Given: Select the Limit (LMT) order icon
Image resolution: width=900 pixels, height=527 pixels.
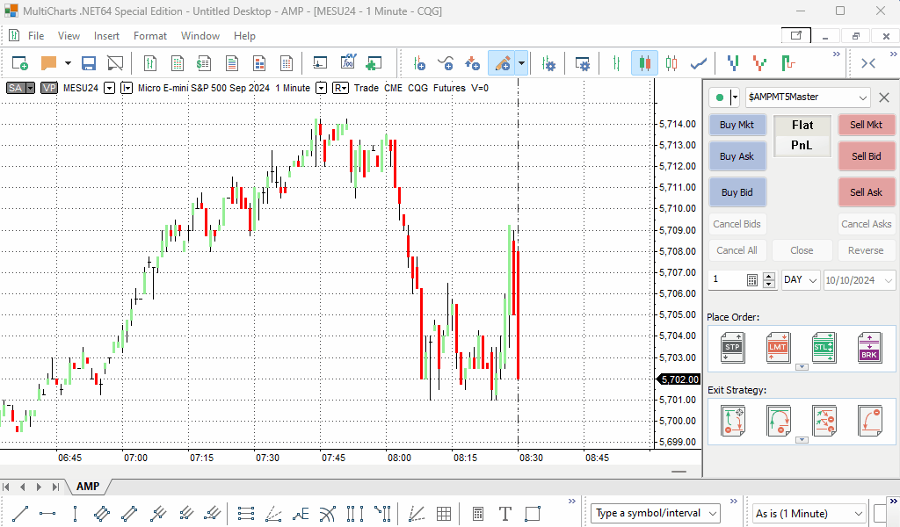Looking at the screenshot, I should tap(777, 347).
